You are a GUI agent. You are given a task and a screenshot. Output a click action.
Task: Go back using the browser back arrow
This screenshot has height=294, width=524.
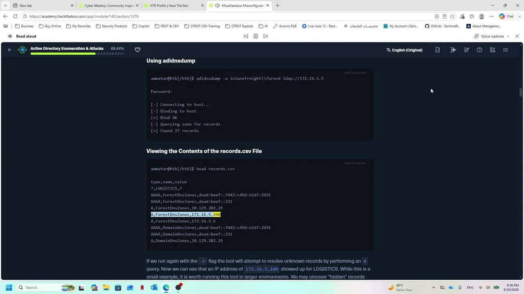pyautogui.click(x=5, y=16)
